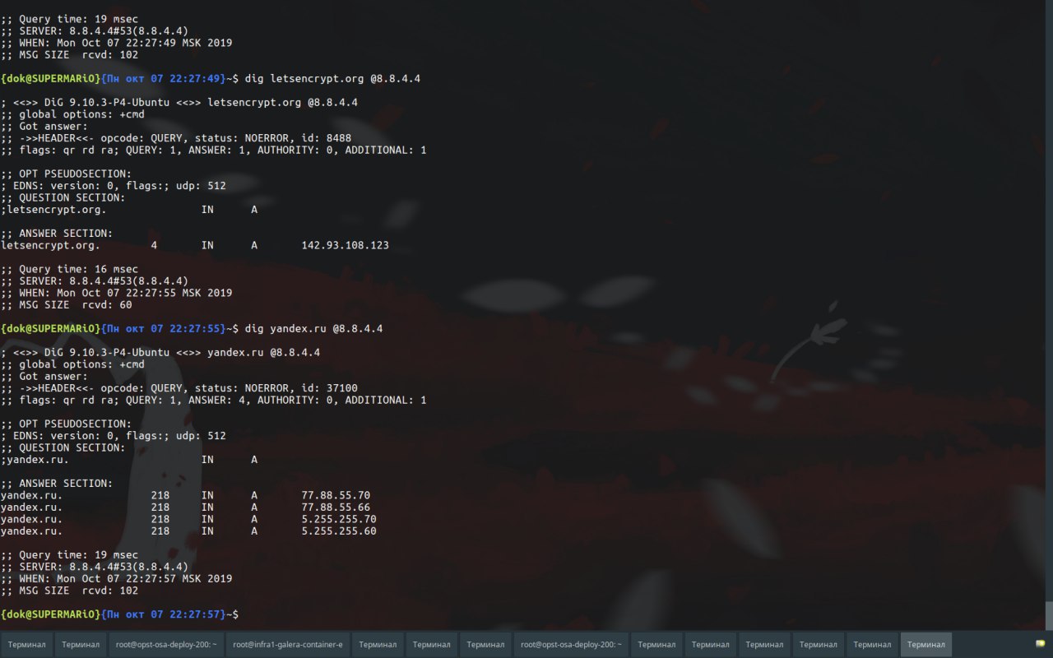Click the IP address 77.88.55.70
This screenshot has width=1053, height=658.
336,495
